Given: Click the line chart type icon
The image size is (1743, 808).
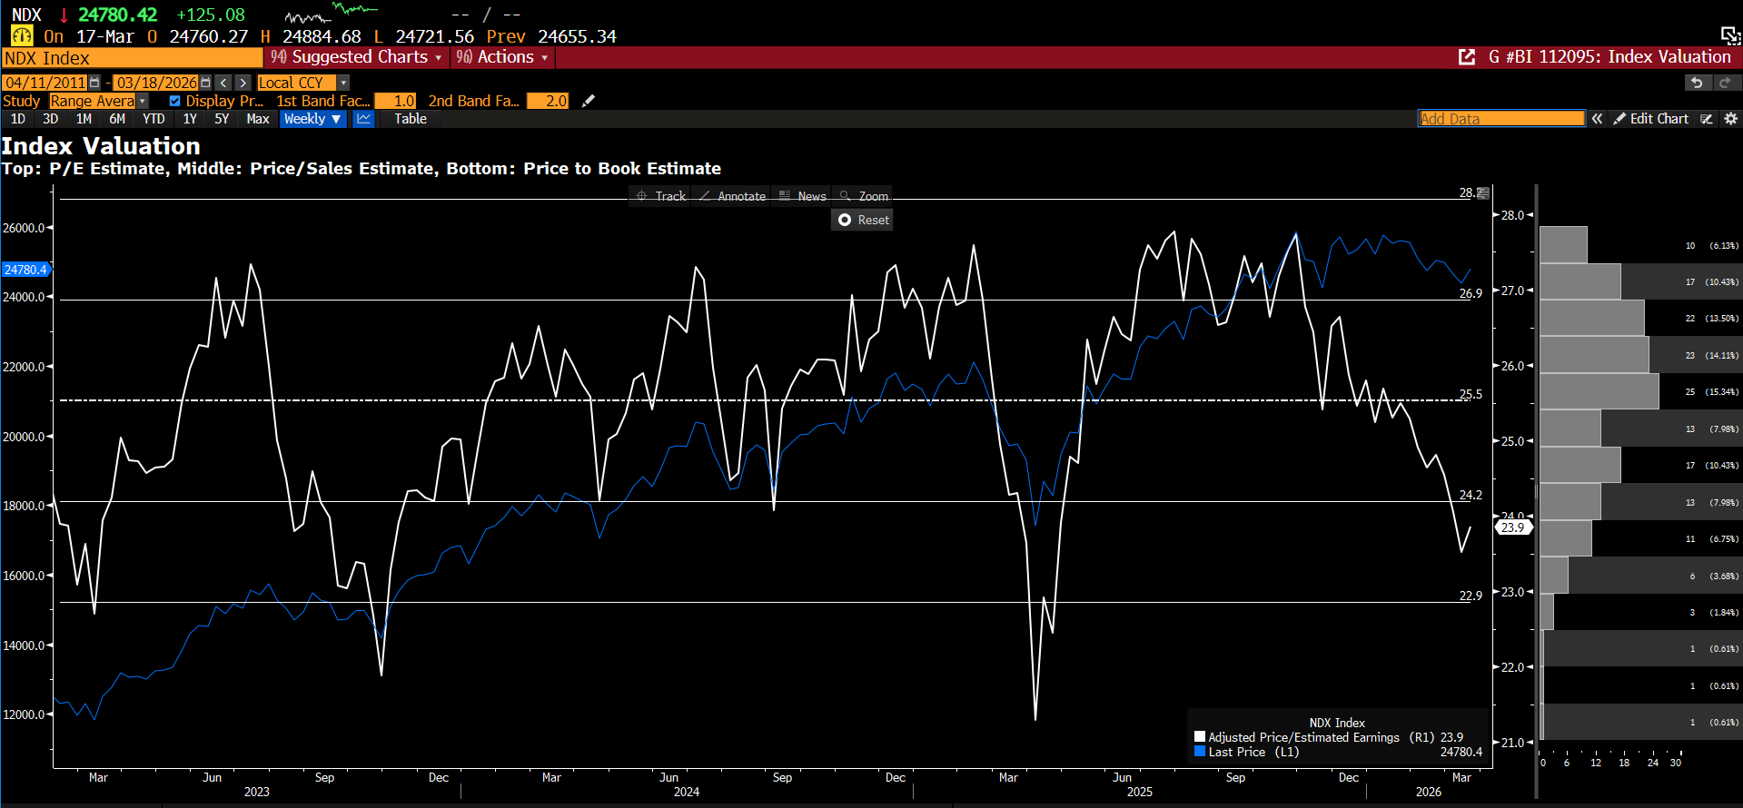Looking at the screenshot, I should pyautogui.click(x=363, y=119).
